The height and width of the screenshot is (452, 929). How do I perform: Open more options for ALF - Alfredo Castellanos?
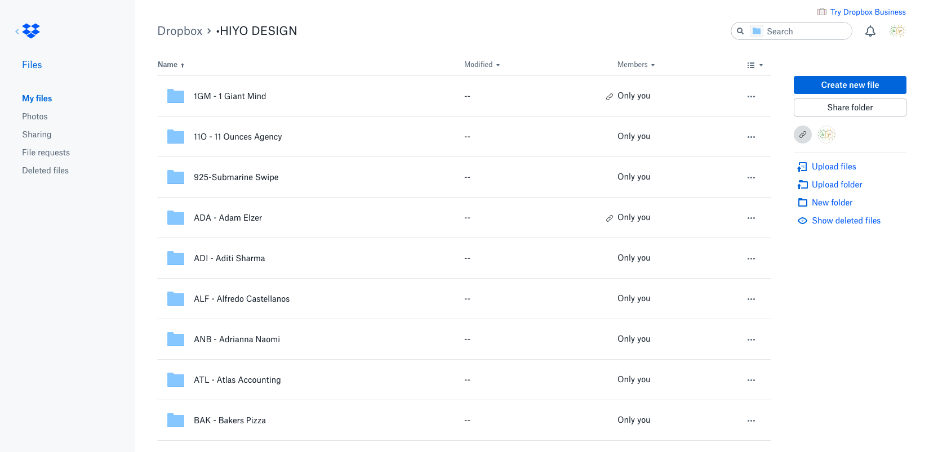(x=751, y=299)
